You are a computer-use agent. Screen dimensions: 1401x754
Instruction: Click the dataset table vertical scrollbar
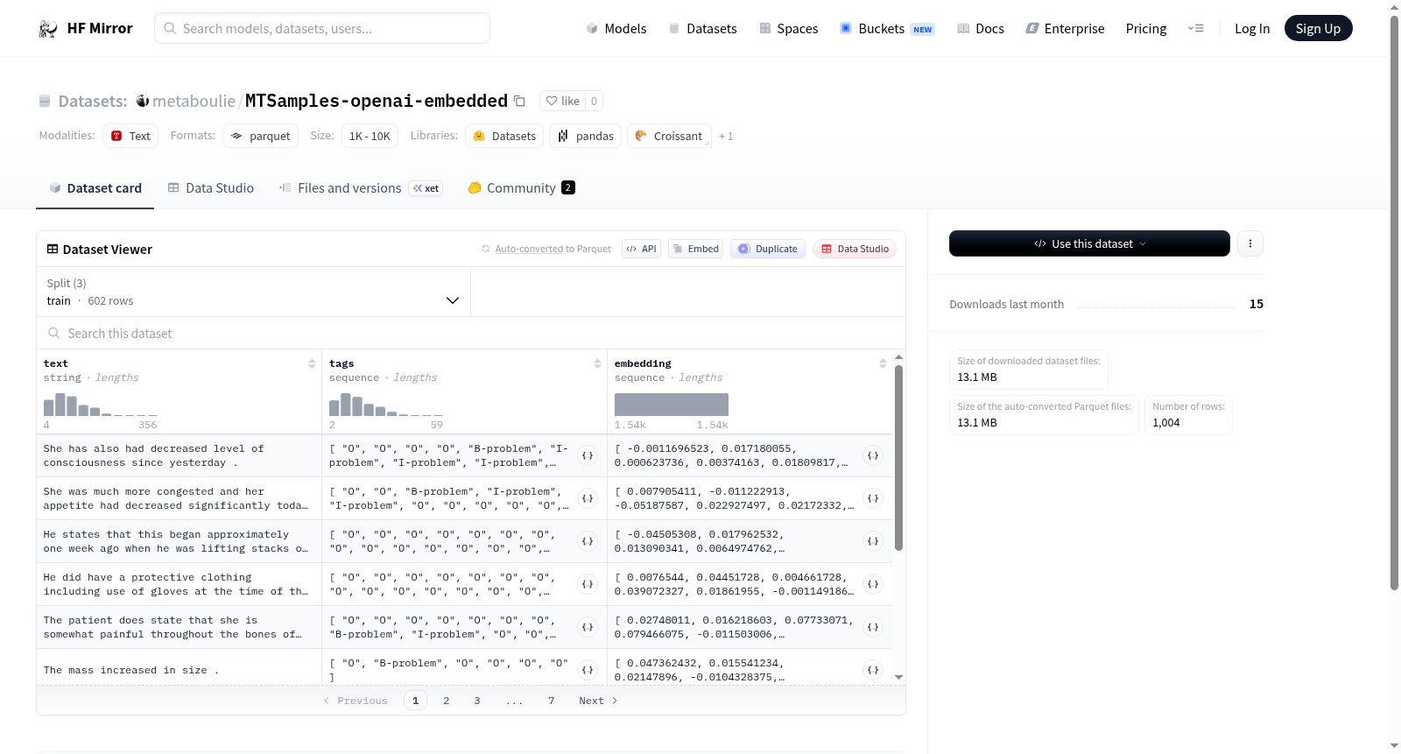pos(898,458)
